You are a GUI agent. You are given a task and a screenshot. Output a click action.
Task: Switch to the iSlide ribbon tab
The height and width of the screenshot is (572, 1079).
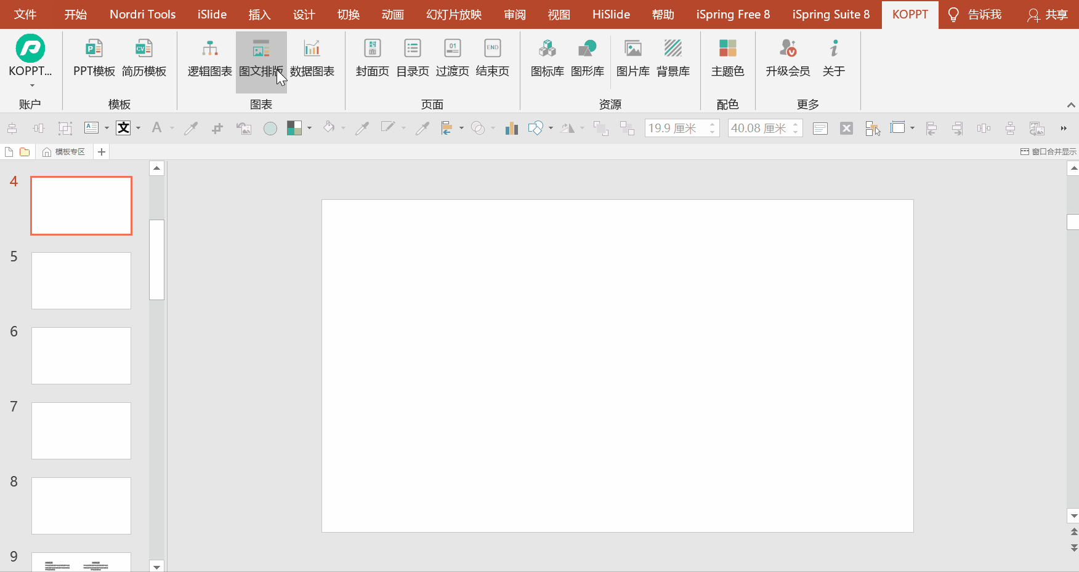[212, 14]
